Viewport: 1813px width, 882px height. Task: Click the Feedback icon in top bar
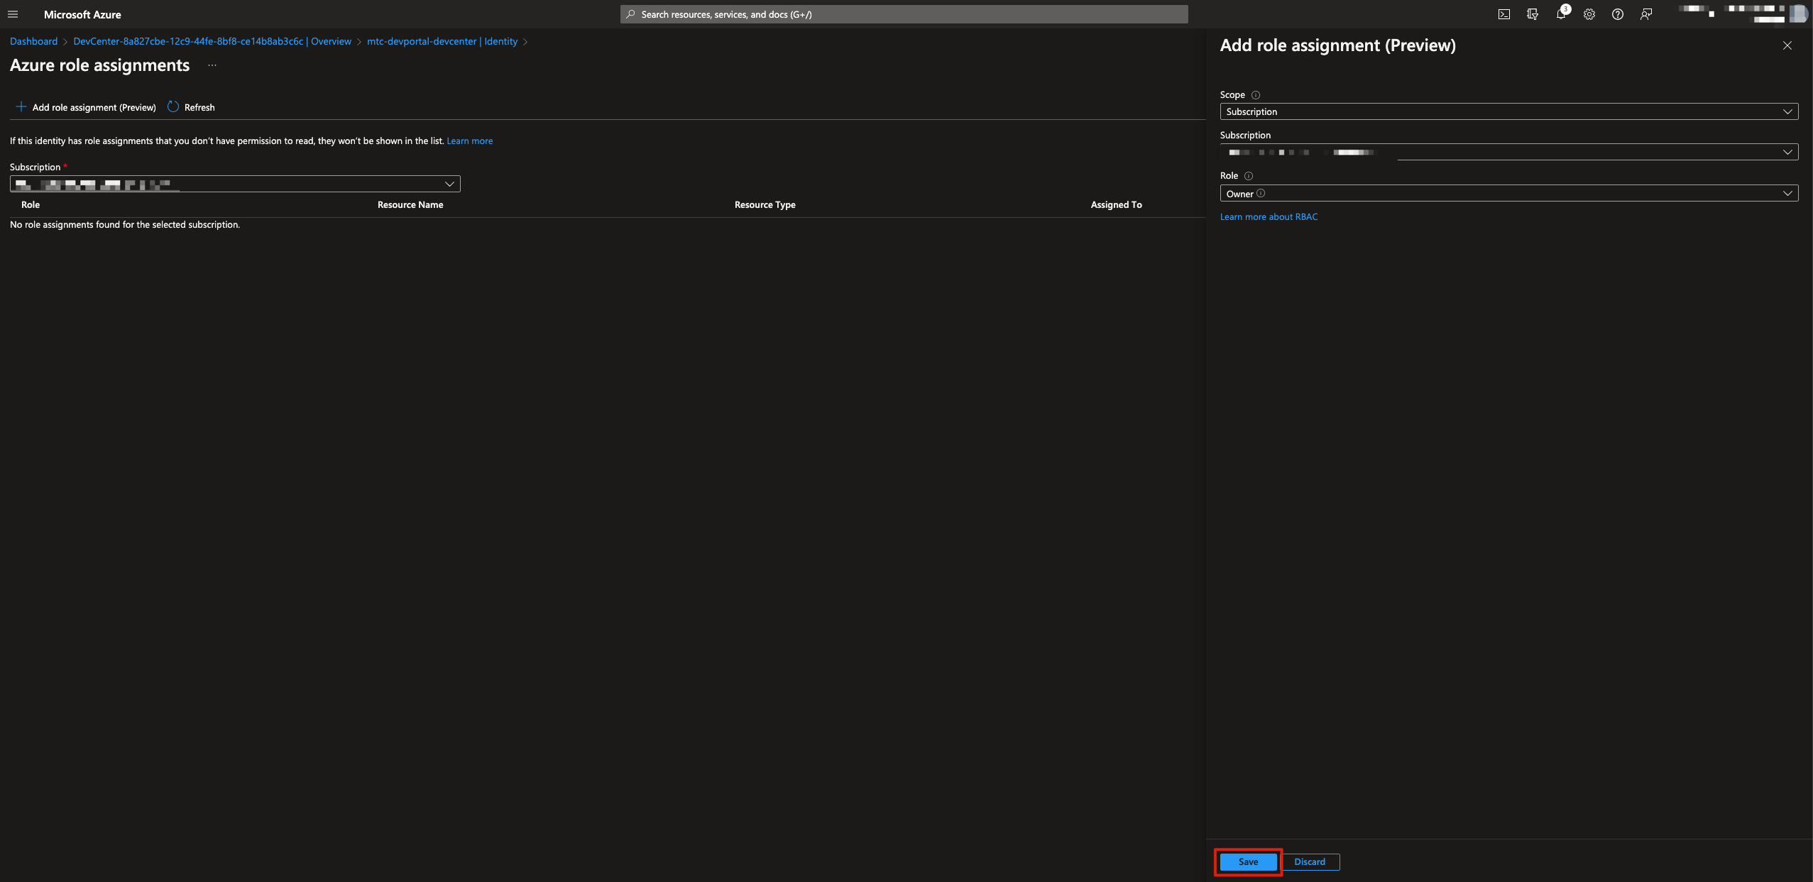pos(1645,14)
